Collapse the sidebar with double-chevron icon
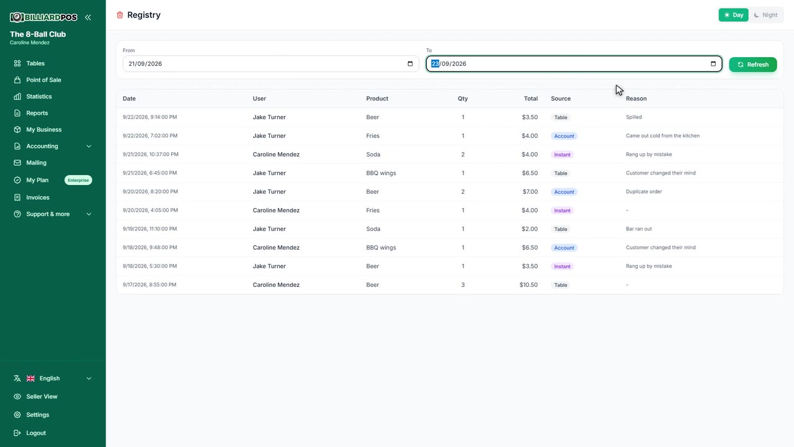Screen dimensions: 794x447 tap(87, 17)
